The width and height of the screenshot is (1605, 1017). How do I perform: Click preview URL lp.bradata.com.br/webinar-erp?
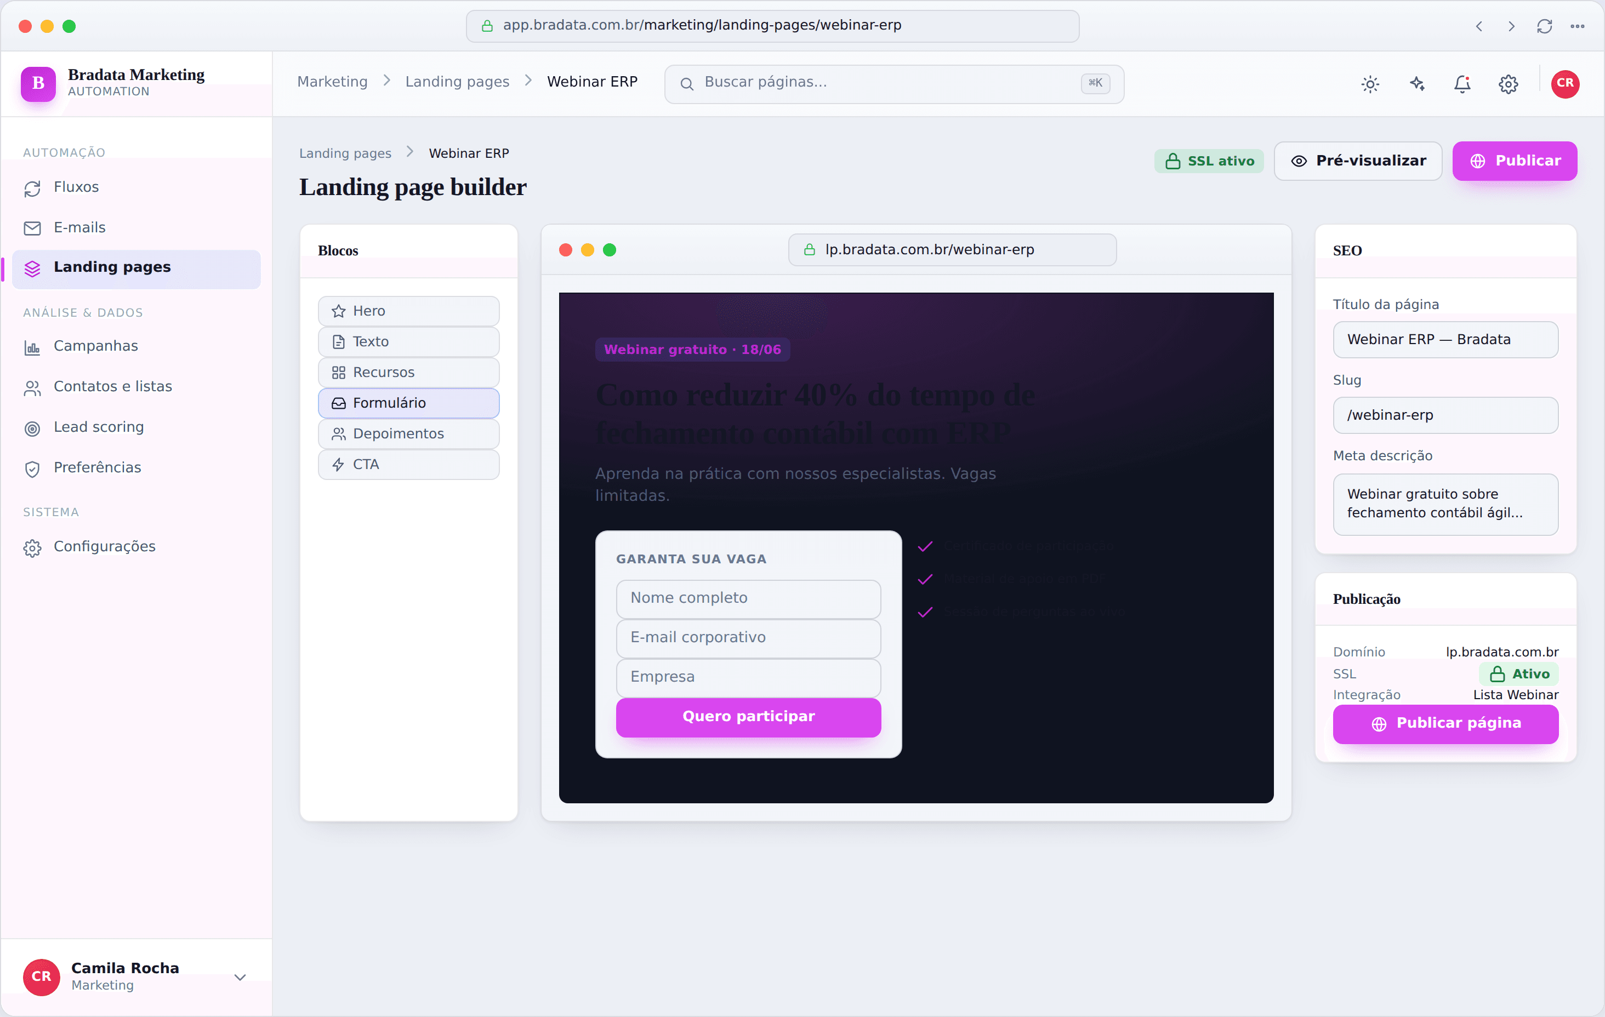pyautogui.click(x=952, y=250)
